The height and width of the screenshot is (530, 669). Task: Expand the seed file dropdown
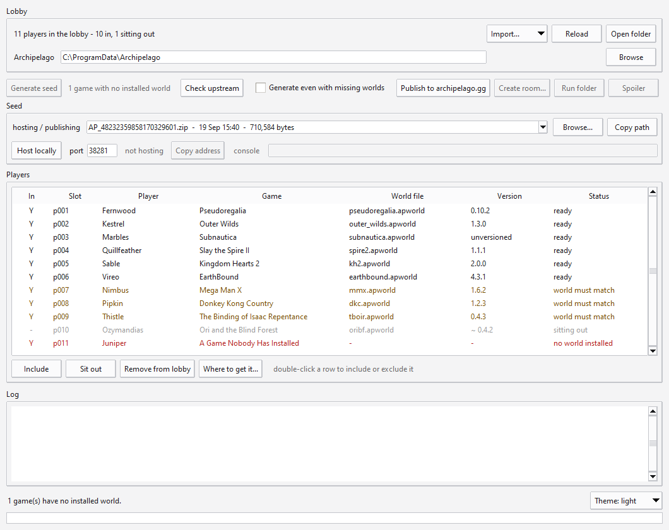[543, 127]
